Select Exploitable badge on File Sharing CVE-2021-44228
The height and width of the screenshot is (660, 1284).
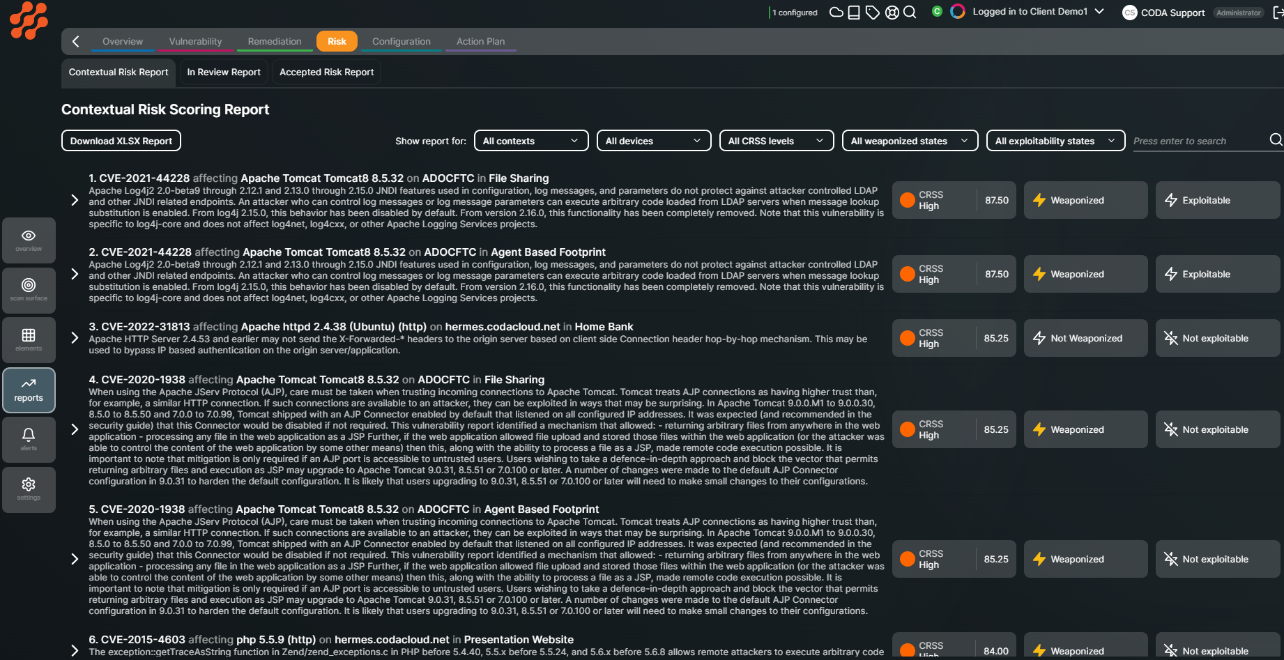(x=1217, y=200)
